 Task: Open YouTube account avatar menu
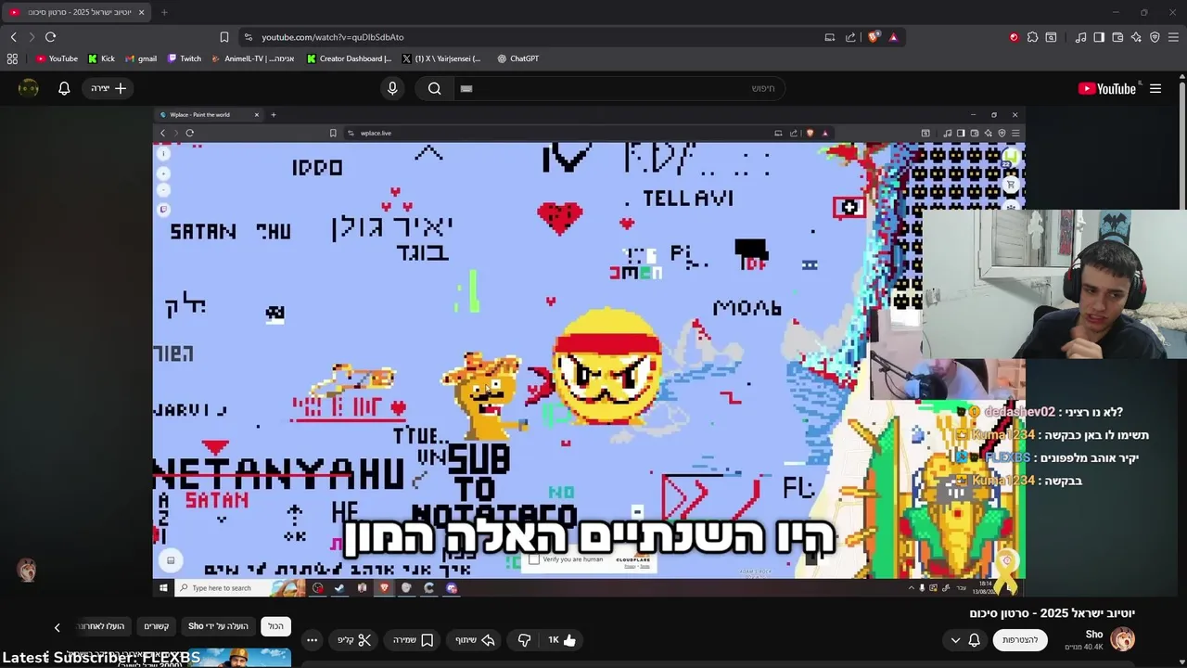[29, 88]
